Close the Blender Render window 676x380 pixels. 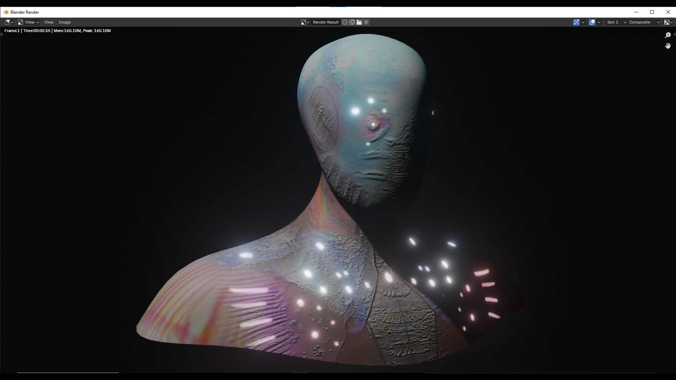[668, 12]
